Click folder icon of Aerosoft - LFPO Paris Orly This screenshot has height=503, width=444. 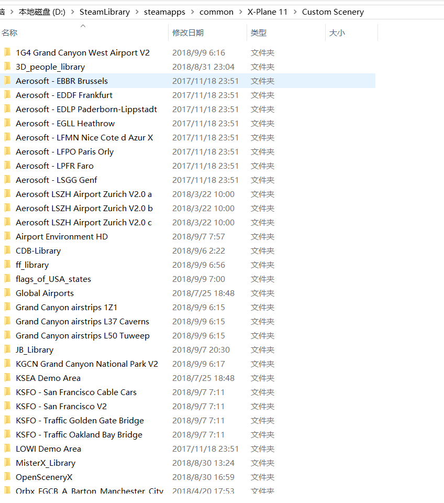[7, 151]
